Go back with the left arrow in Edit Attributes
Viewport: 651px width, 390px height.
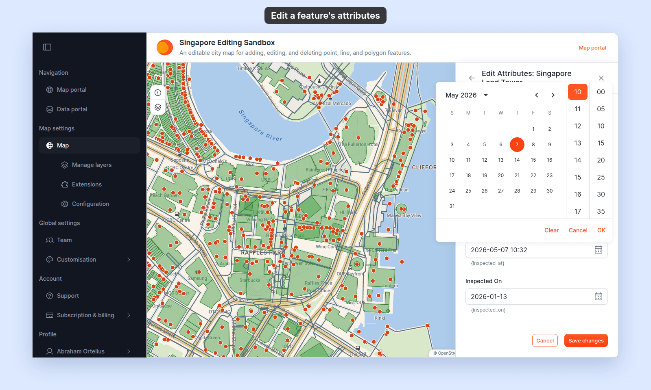click(472, 78)
